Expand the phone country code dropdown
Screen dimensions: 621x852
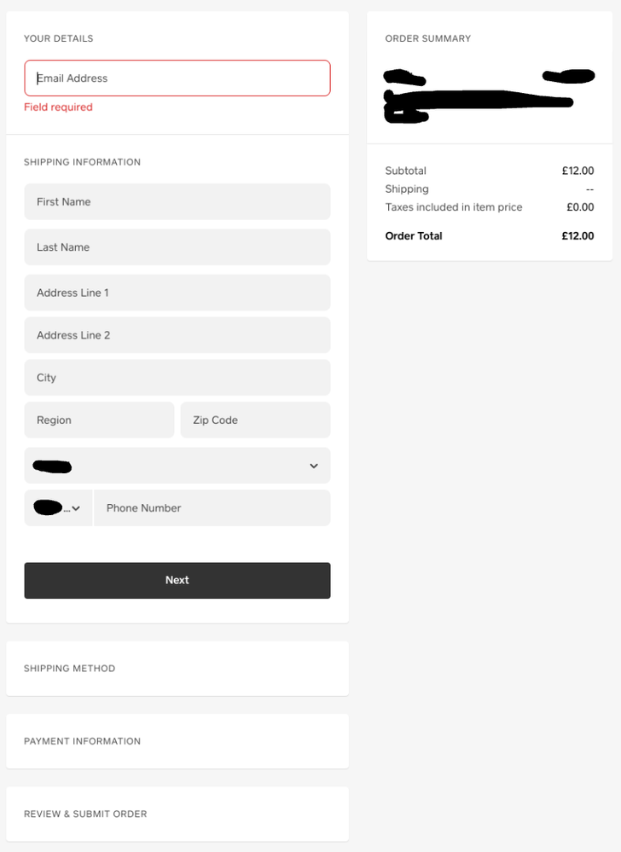(58, 508)
